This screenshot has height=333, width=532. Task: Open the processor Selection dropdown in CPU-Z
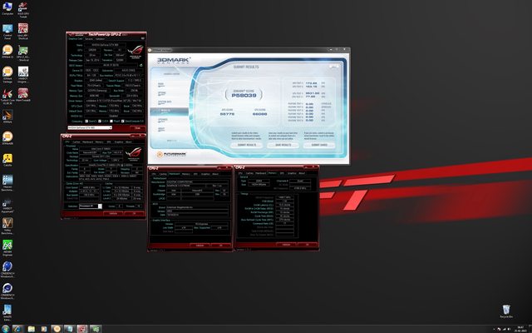[x=91, y=206]
